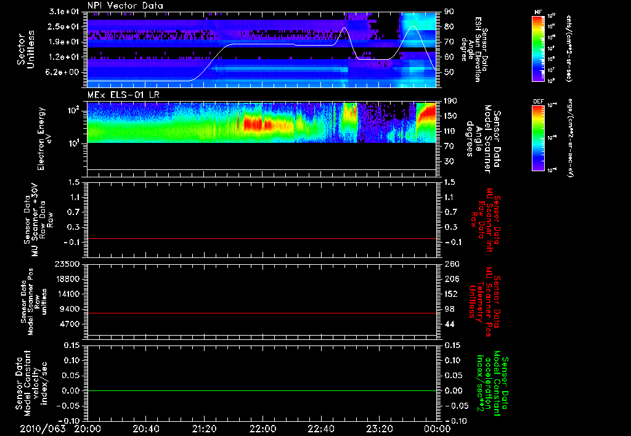The width and height of the screenshot is (631, 436).
Task: Click the red line in MU Scanner +30V panel
Action: coord(261,238)
